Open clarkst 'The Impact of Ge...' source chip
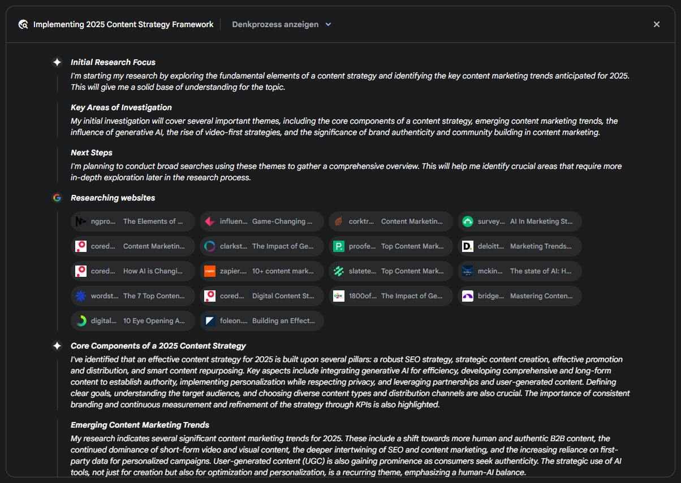The image size is (681, 483). [262, 246]
